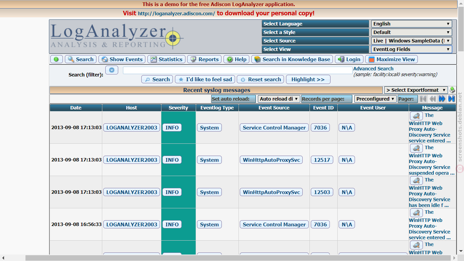Go to next page pager icon
The image size is (464, 261).
click(442, 99)
